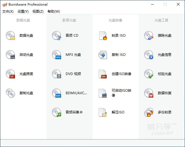Open the 复制光盘 copy disc icon
The image size is (185, 147).
point(10,93)
